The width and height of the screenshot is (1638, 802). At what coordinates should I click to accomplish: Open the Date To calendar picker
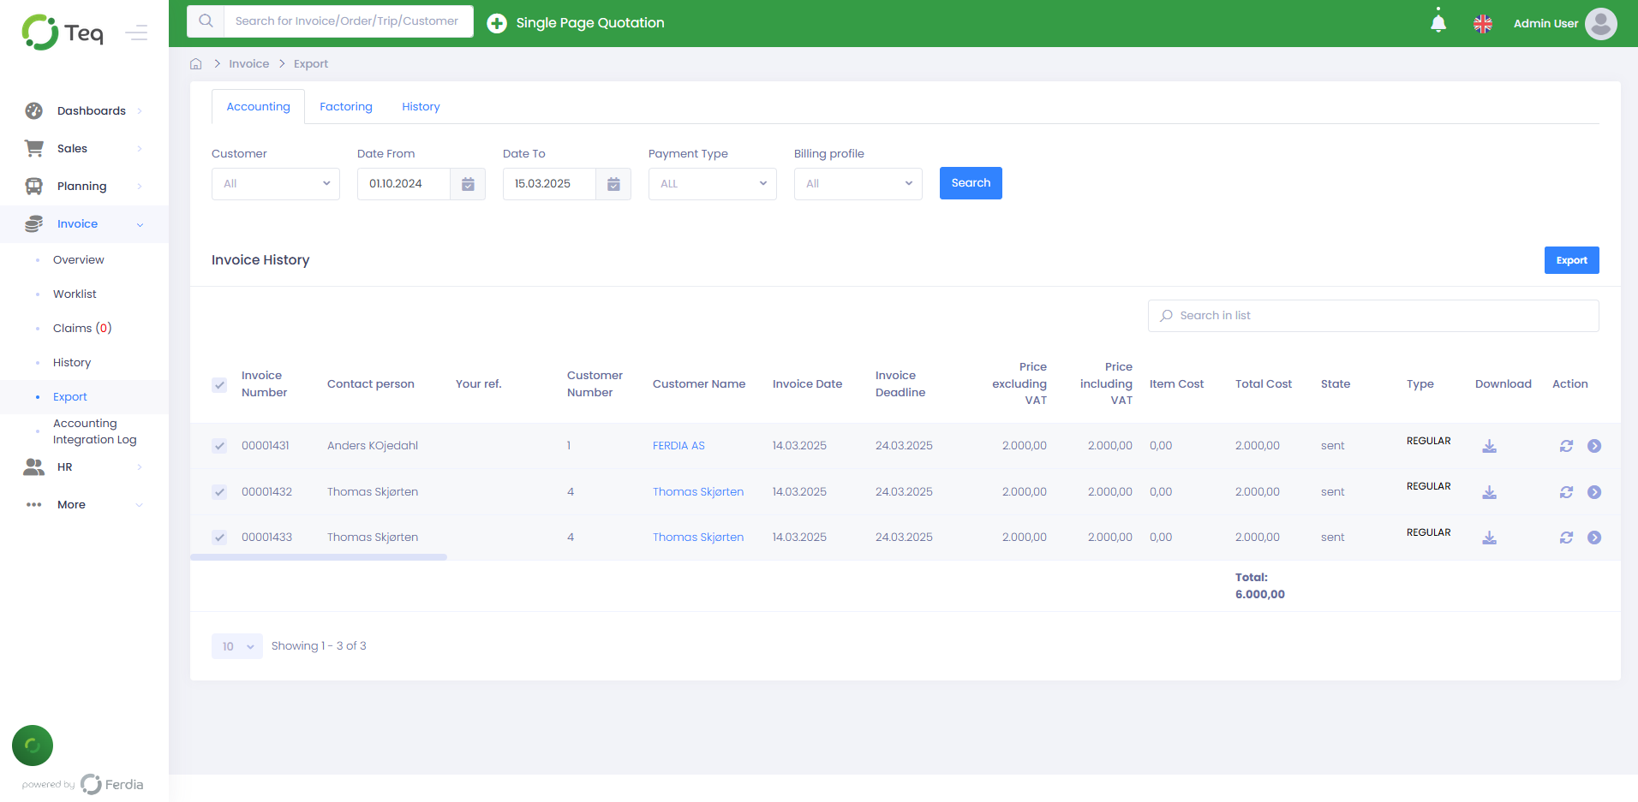pyautogui.click(x=613, y=184)
